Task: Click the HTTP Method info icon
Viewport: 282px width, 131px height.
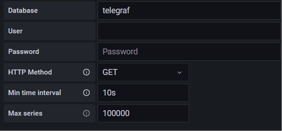Action: 86,72
